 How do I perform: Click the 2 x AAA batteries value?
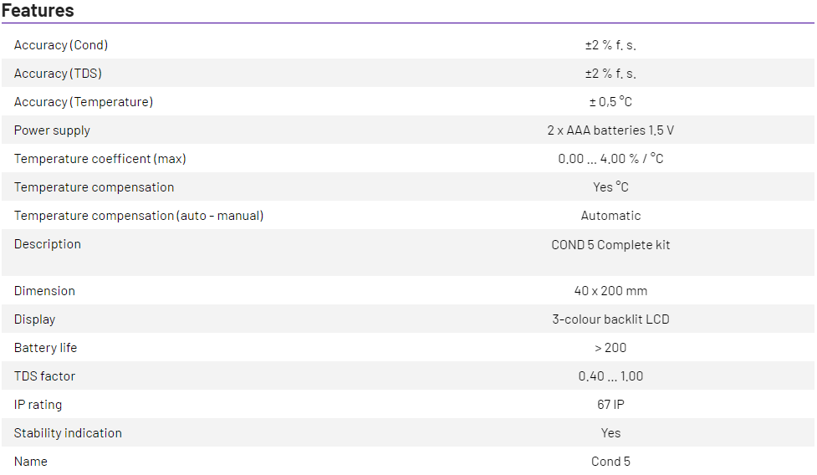coord(610,130)
